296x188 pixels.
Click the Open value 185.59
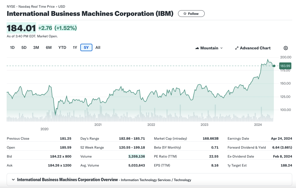(65, 147)
